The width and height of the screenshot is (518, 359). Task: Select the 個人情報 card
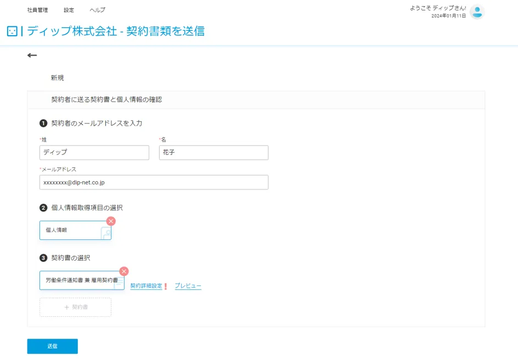[75, 230]
